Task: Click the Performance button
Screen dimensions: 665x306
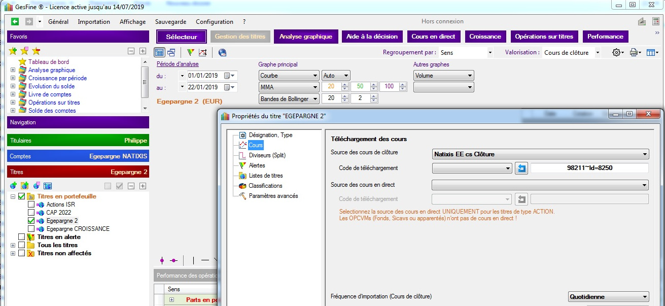Action: (605, 37)
